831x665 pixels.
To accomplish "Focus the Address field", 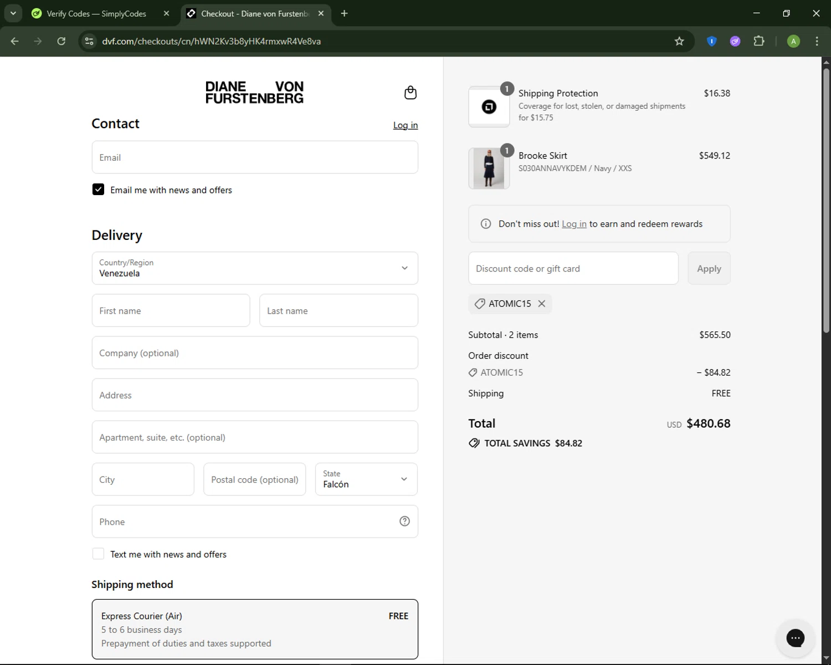I will click(255, 395).
